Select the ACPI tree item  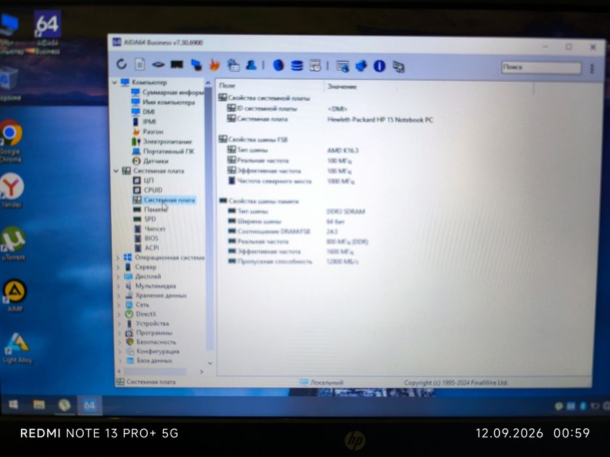pyautogui.click(x=146, y=247)
